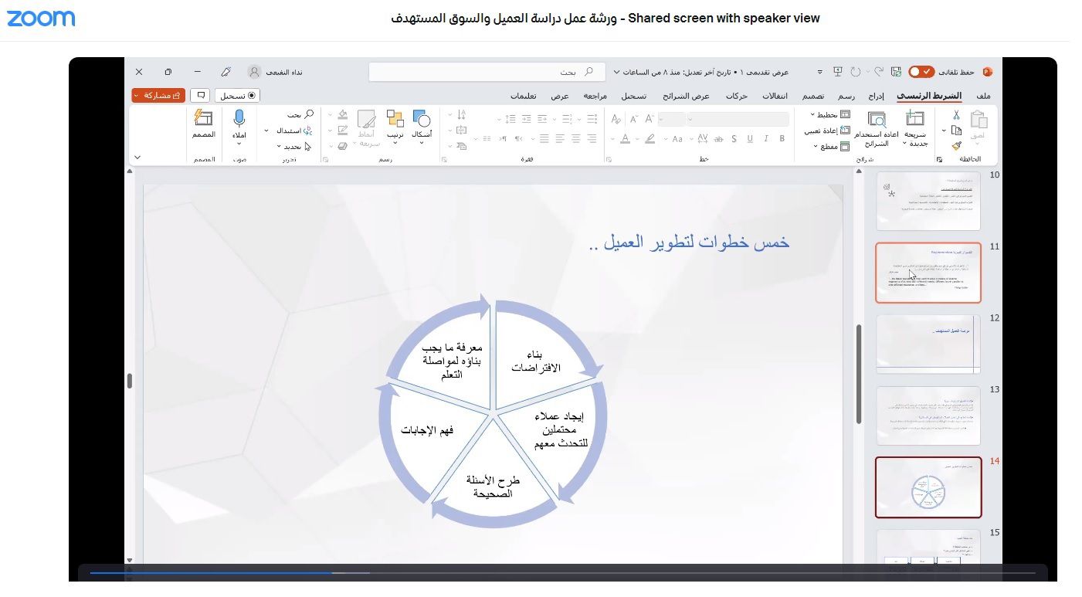The image size is (1082, 597).
Task: Click the Record button
Action: 238,96
